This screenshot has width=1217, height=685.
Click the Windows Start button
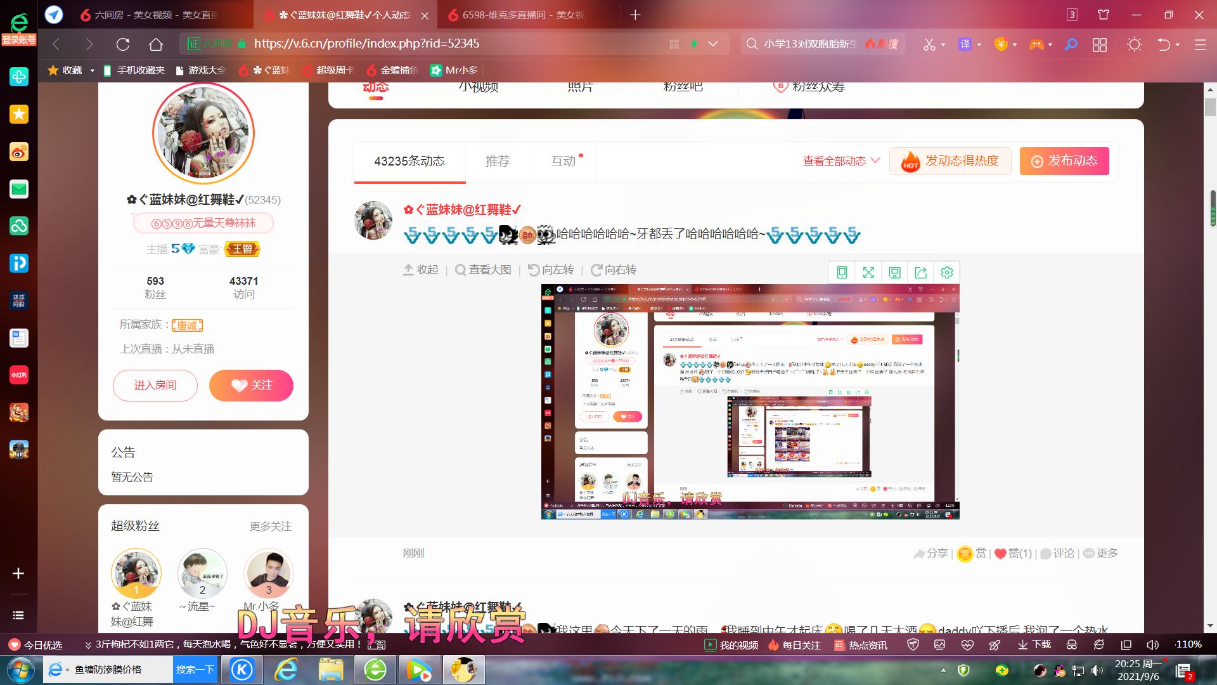point(20,670)
